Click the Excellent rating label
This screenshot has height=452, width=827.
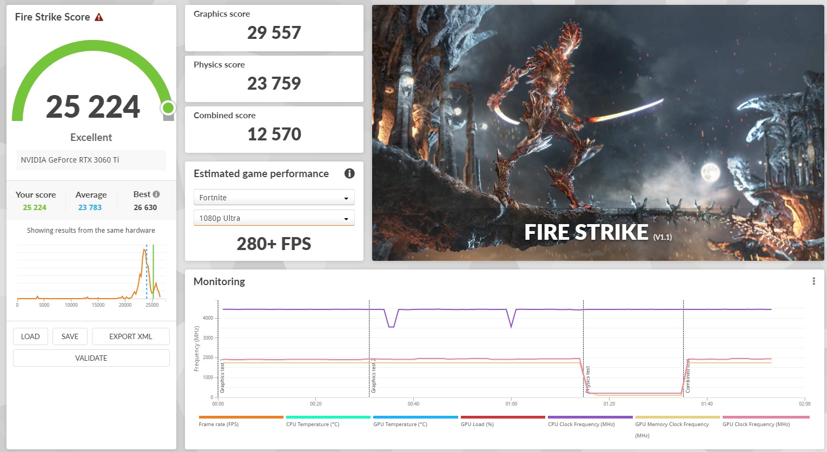pos(91,138)
